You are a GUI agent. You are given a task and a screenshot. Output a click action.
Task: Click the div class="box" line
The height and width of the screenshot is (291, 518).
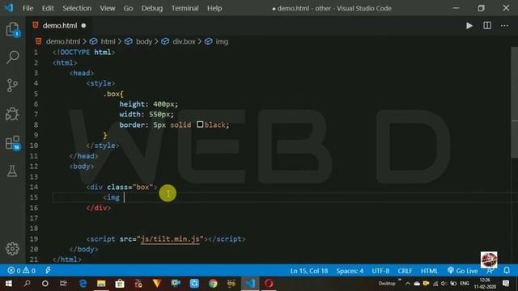[x=121, y=187]
